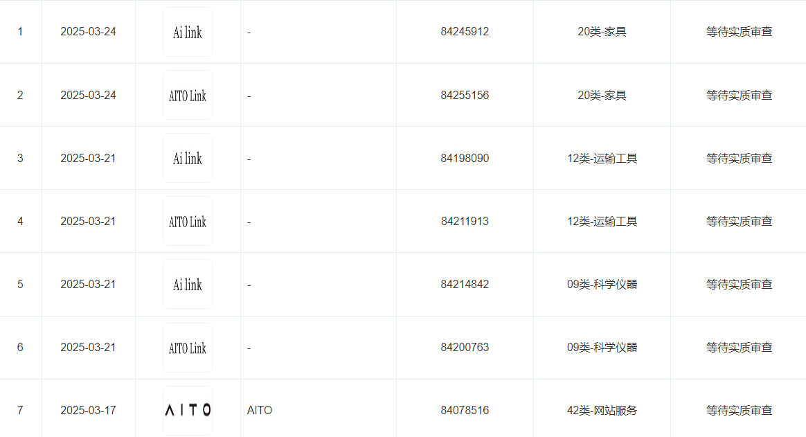The height and width of the screenshot is (437, 806).
Task: Select registration number 84200763
Action: point(465,348)
